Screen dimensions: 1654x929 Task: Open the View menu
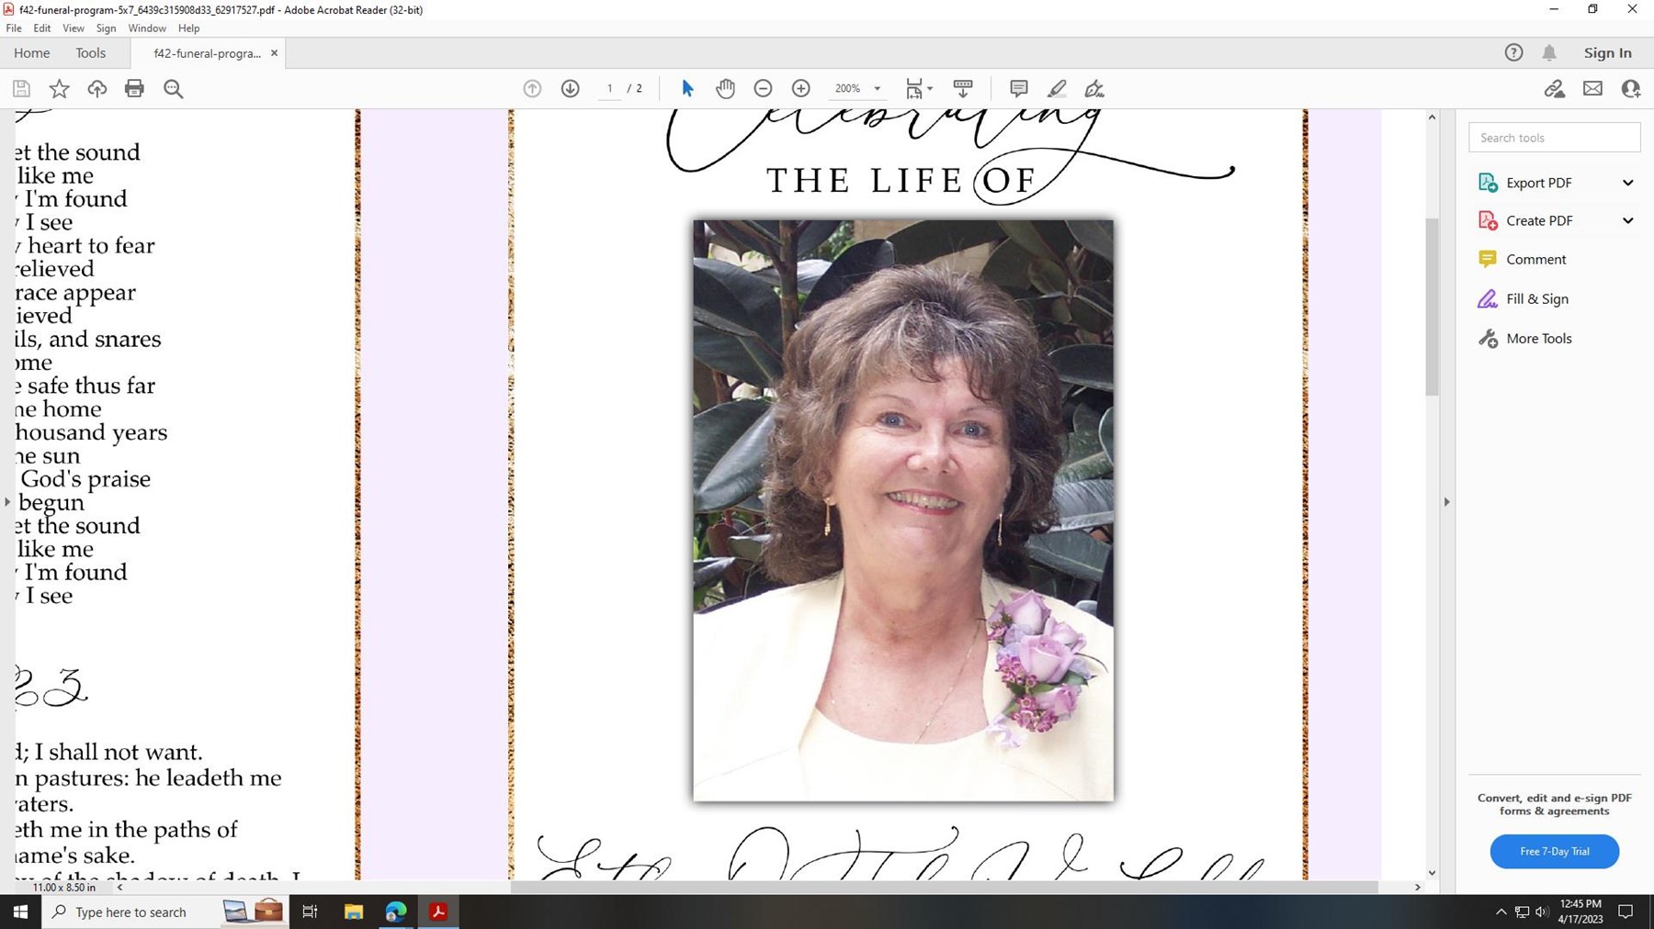pos(73,28)
